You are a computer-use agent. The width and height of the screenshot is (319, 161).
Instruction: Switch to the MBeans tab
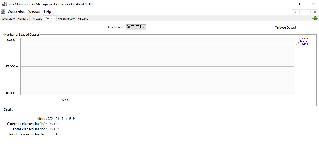click(83, 19)
